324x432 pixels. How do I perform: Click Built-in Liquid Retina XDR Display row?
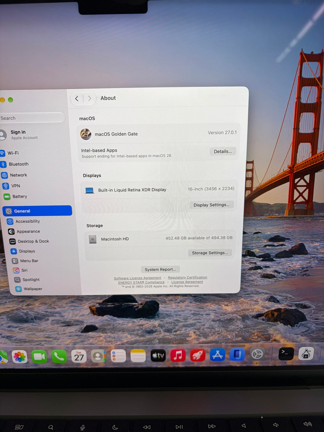tap(159, 190)
